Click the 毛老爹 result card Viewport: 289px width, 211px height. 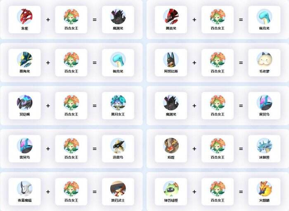(264, 63)
